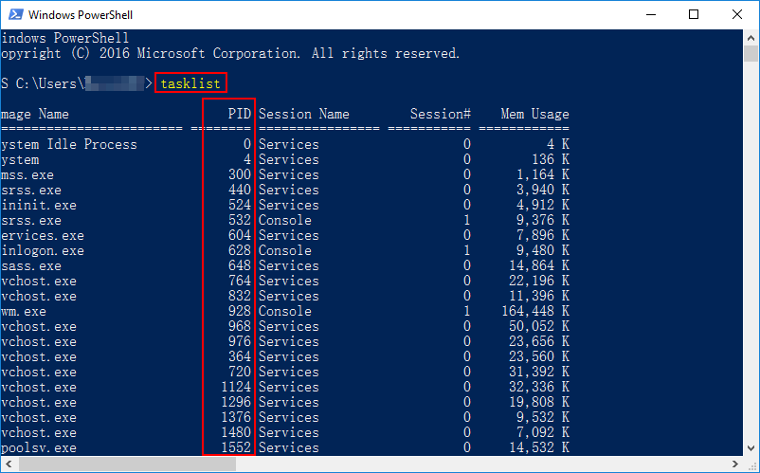Click memory value 32,336 K
Screen dimensions: 760x473
click(539, 388)
